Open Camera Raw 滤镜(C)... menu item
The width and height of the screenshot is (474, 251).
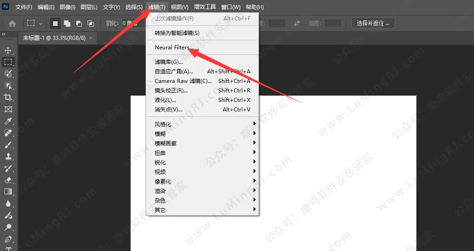pos(202,81)
